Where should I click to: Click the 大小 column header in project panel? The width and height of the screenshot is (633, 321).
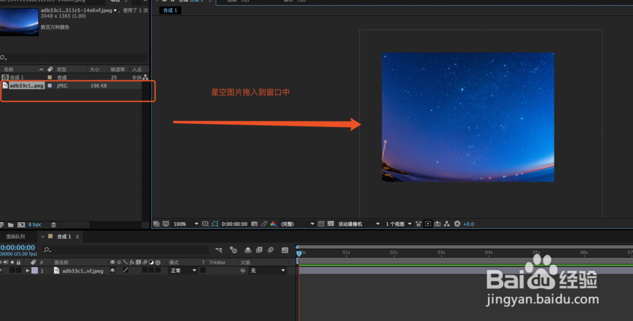pos(94,70)
